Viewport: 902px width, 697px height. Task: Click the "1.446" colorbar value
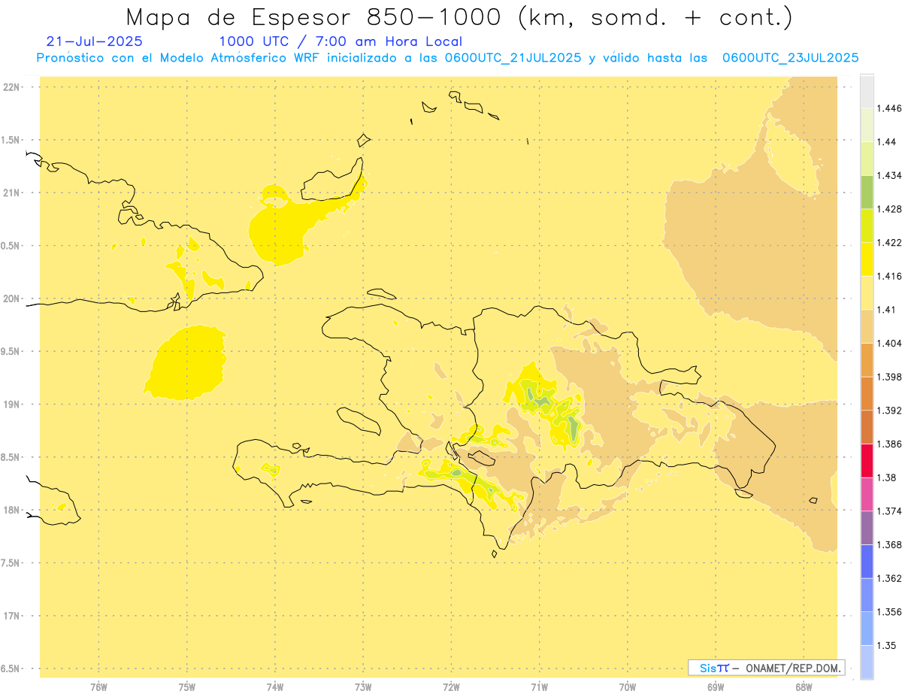point(891,108)
